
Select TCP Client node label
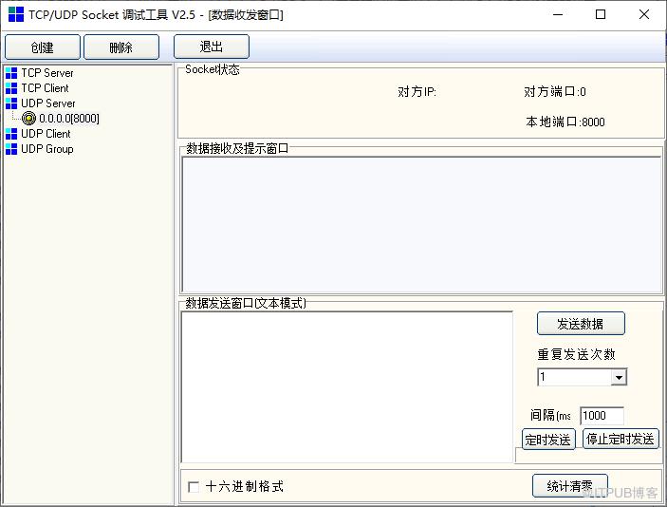(46, 88)
